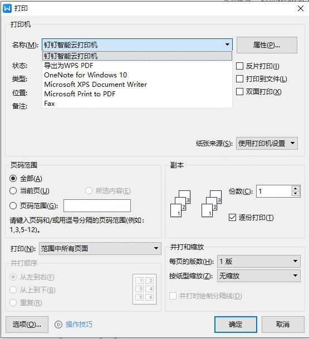Click inside the page range text field
The height and width of the screenshot is (339, 309).
(x=97, y=205)
